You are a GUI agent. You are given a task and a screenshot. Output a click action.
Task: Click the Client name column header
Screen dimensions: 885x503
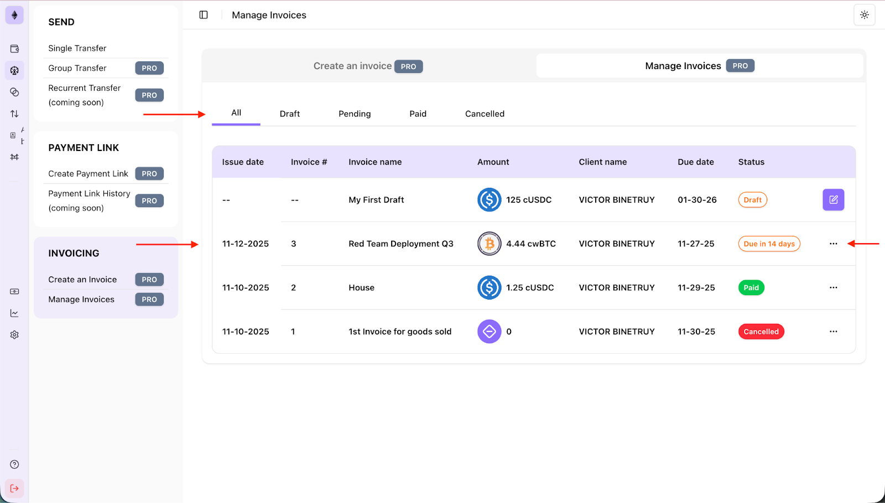click(x=603, y=162)
